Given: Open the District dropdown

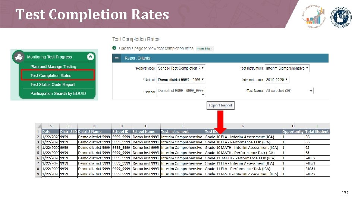Looking at the screenshot, I should (181, 80).
